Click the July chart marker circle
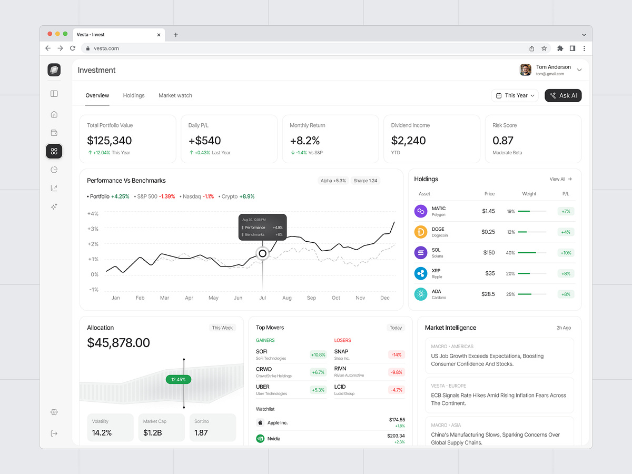Viewport: 632px width, 474px height. point(262,253)
